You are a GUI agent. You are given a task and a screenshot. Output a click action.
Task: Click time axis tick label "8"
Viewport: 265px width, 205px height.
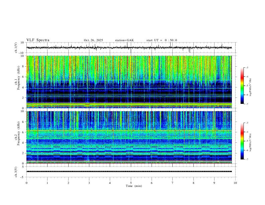[193, 183]
